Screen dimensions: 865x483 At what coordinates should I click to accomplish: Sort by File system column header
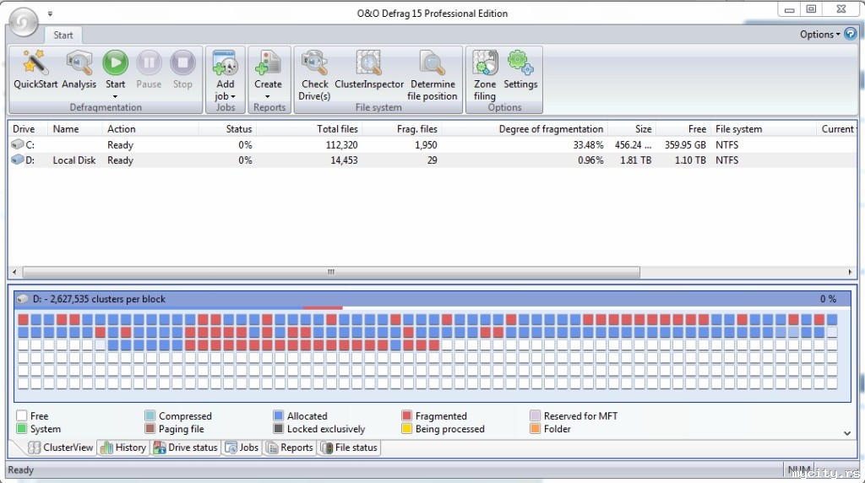764,129
